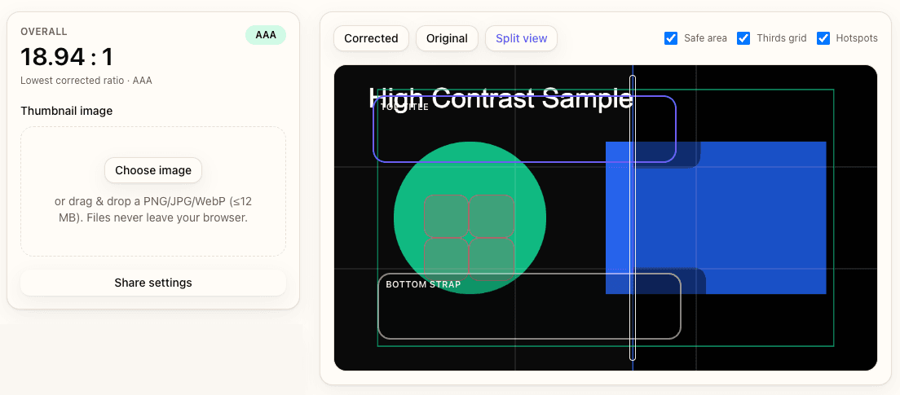Click the OVERALL heading label
The width and height of the screenshot is (900, 395).
click(44, 32)
